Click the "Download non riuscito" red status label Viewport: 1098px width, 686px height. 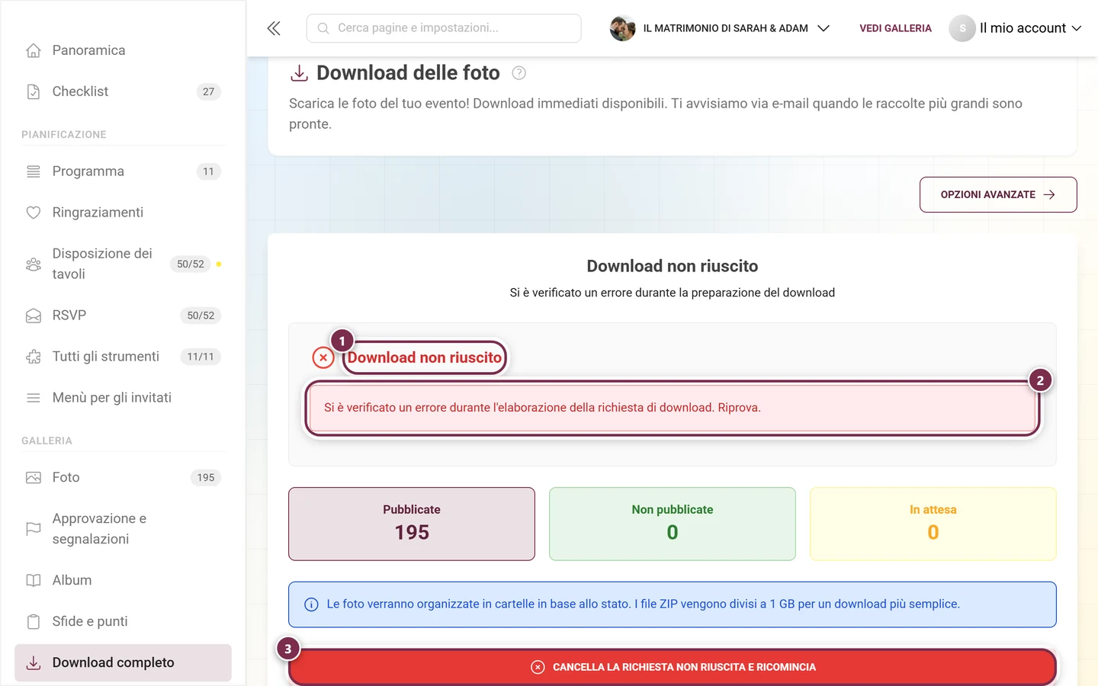pyautogui.click(x=425, y=357)
